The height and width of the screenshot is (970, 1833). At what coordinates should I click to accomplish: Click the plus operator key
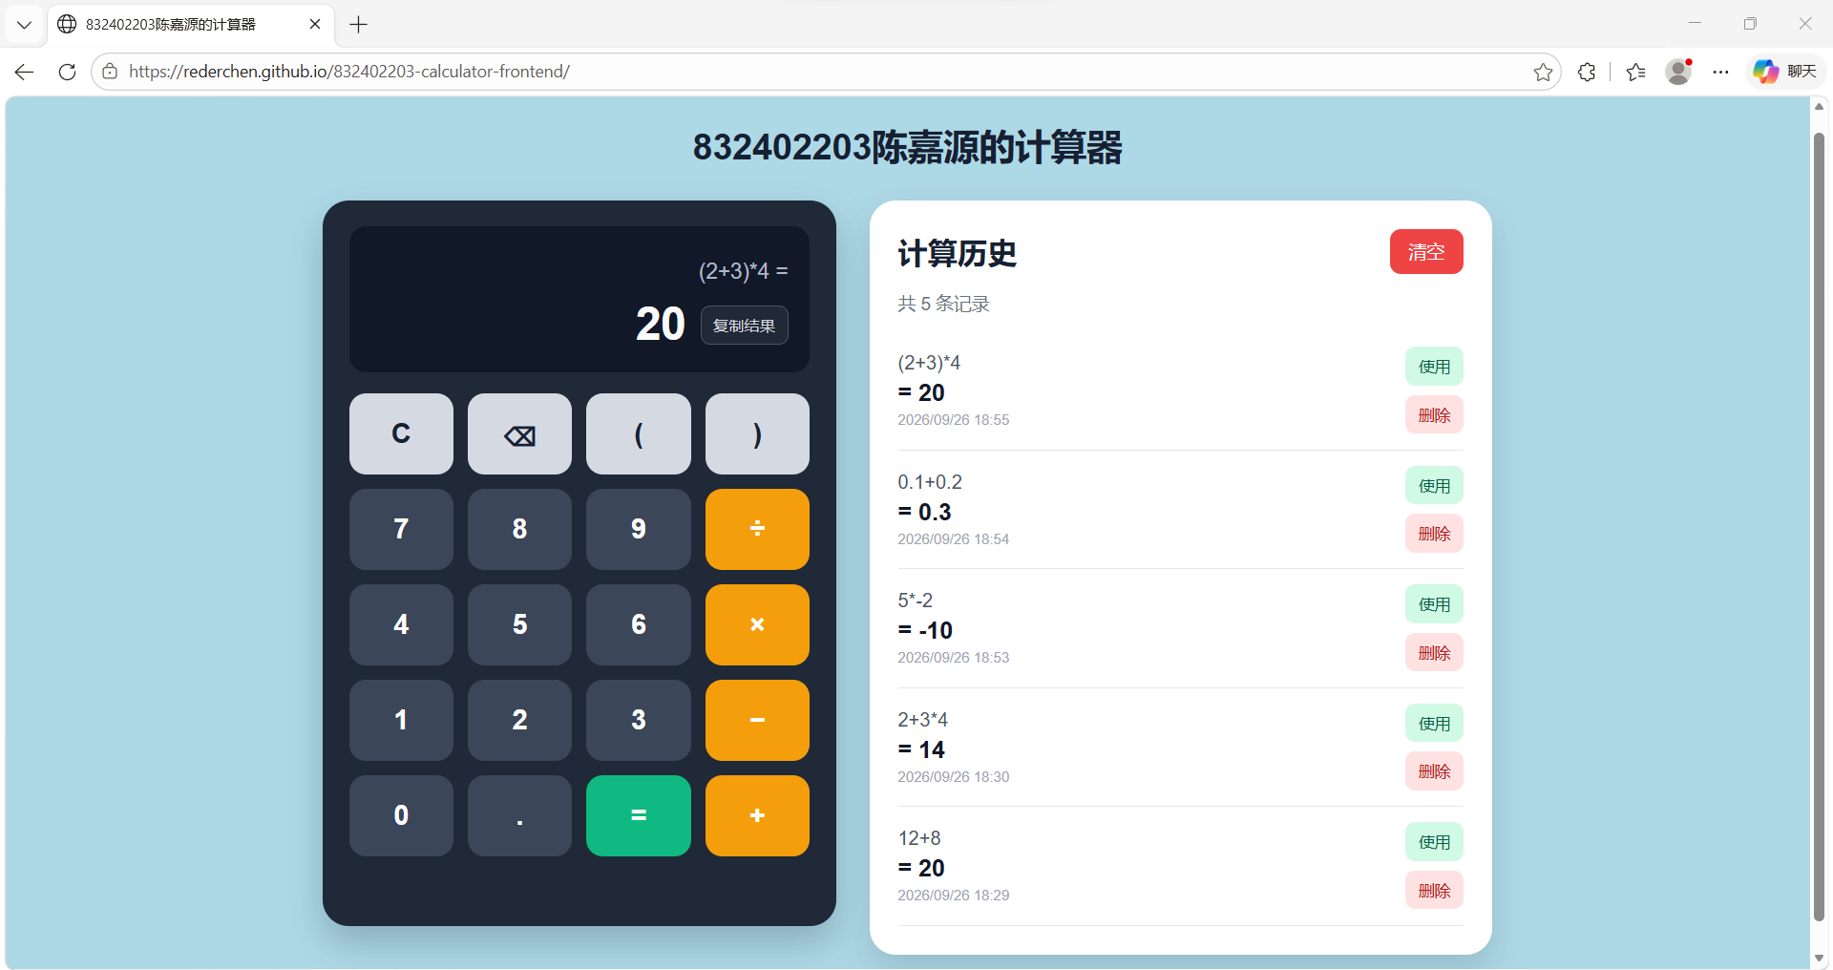click(x=757, y=815)
